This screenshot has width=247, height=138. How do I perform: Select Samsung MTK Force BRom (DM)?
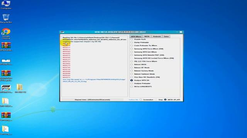coord(132,49)
